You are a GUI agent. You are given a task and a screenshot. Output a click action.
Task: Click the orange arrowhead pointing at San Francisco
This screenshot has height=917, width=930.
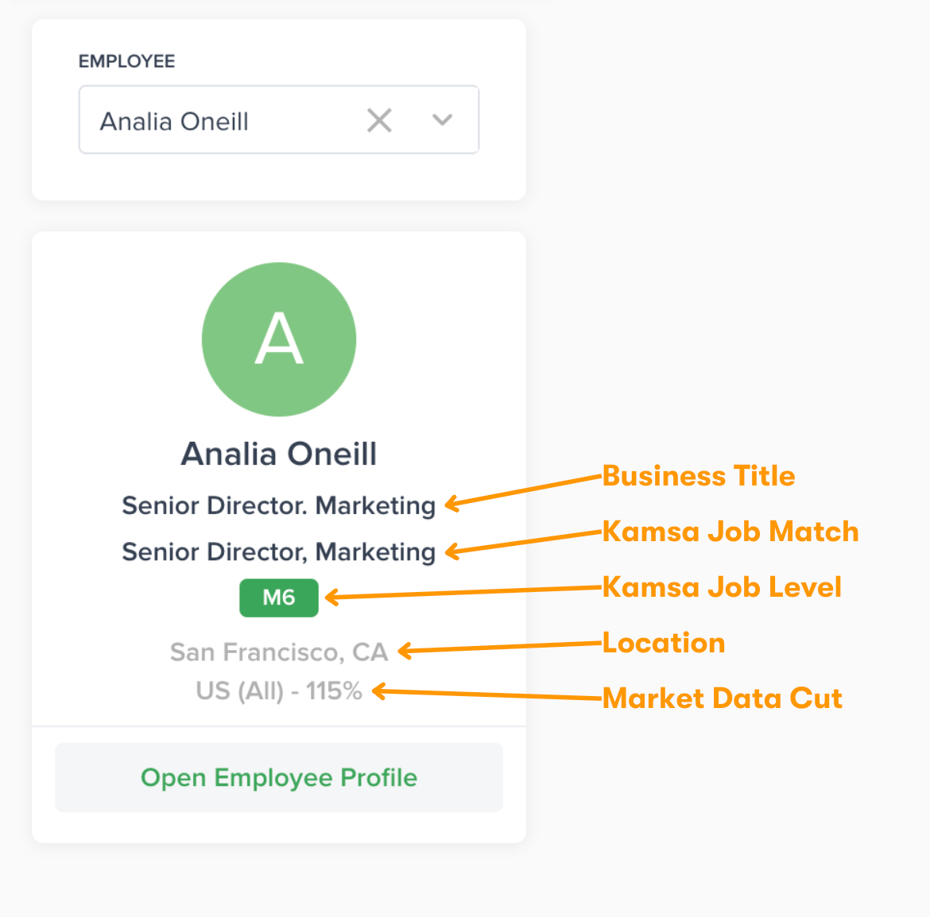(x=405, y=652)
